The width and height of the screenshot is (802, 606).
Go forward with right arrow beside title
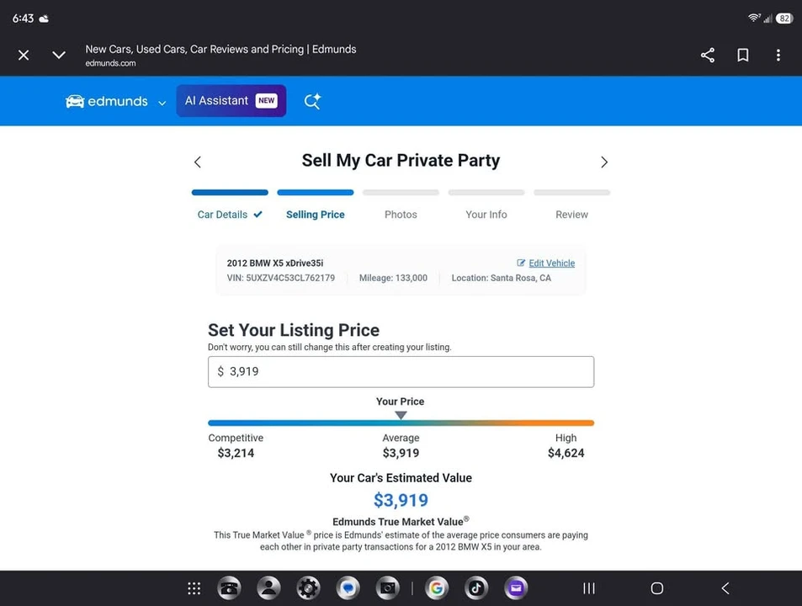tap(604, 162)
